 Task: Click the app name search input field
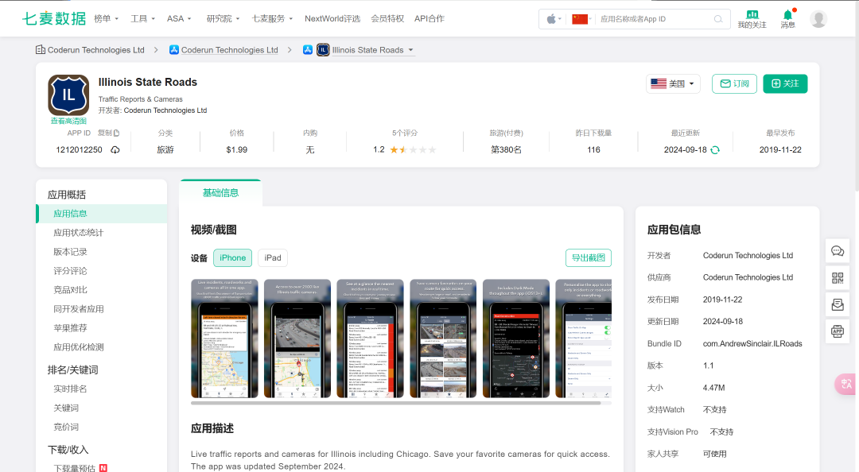(654, 19)
